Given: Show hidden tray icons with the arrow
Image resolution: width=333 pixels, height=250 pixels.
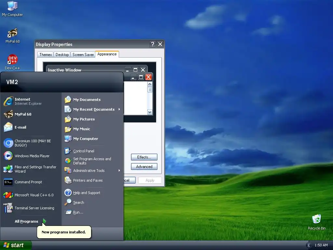Looking at the screenshot, I should coord(309,245).
